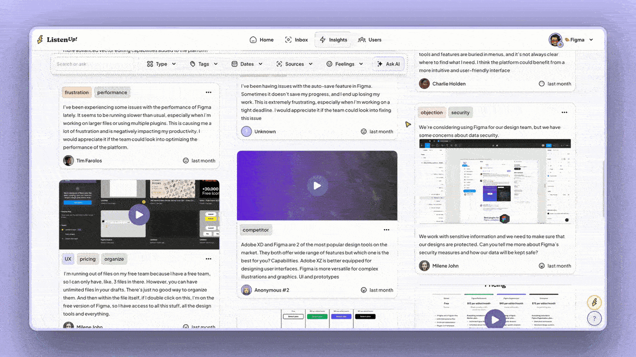Click the page scrollbar
Screen dimensions: 636x357
pos(604,188)
